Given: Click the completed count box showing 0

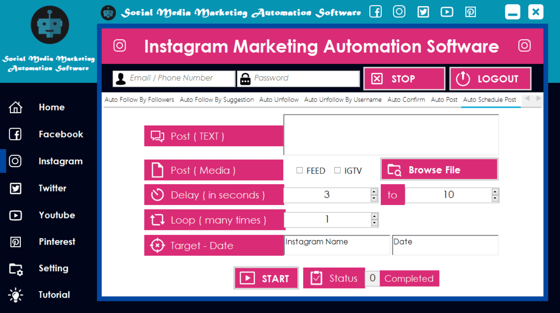Looking at the screenshot, I should pyautogui.click(x=372, y=278).
